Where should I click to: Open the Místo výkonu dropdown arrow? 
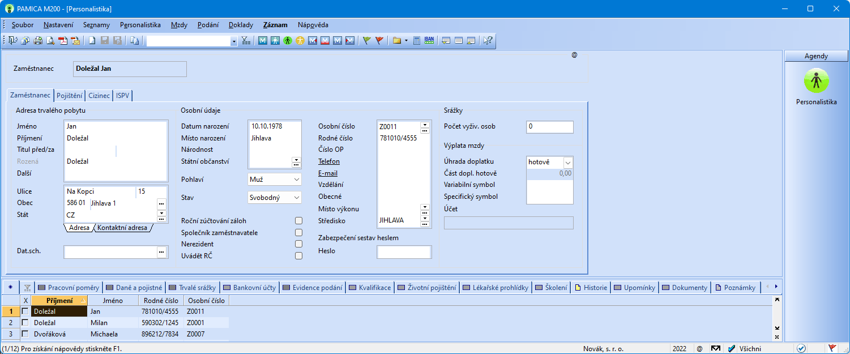425,207
